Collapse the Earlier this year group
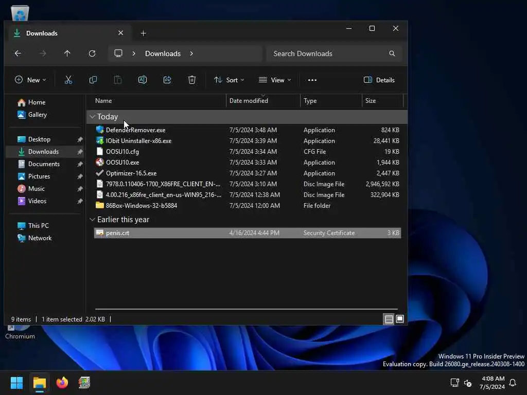The image size is (527, 395). coord(93,219)
